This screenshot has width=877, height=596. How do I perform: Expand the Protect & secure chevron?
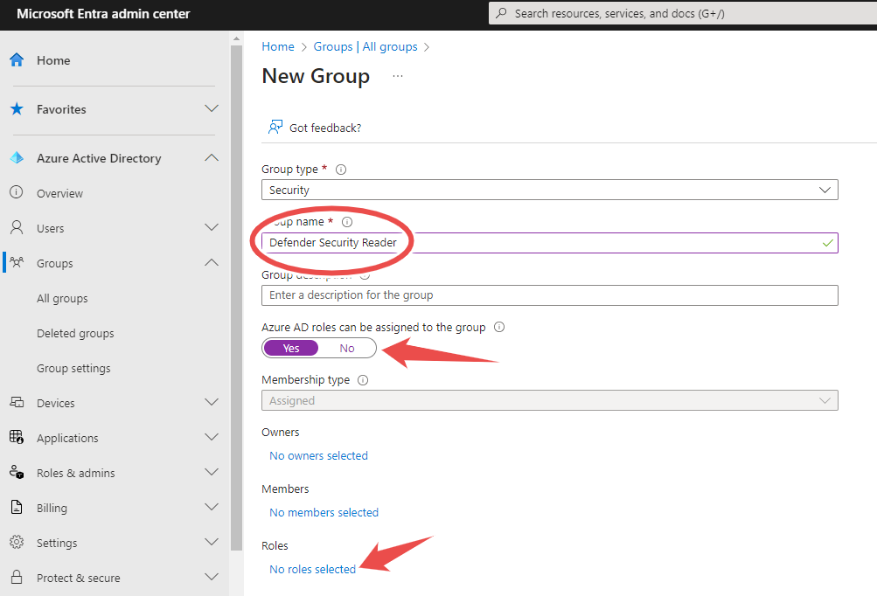(x=212, y=577)
